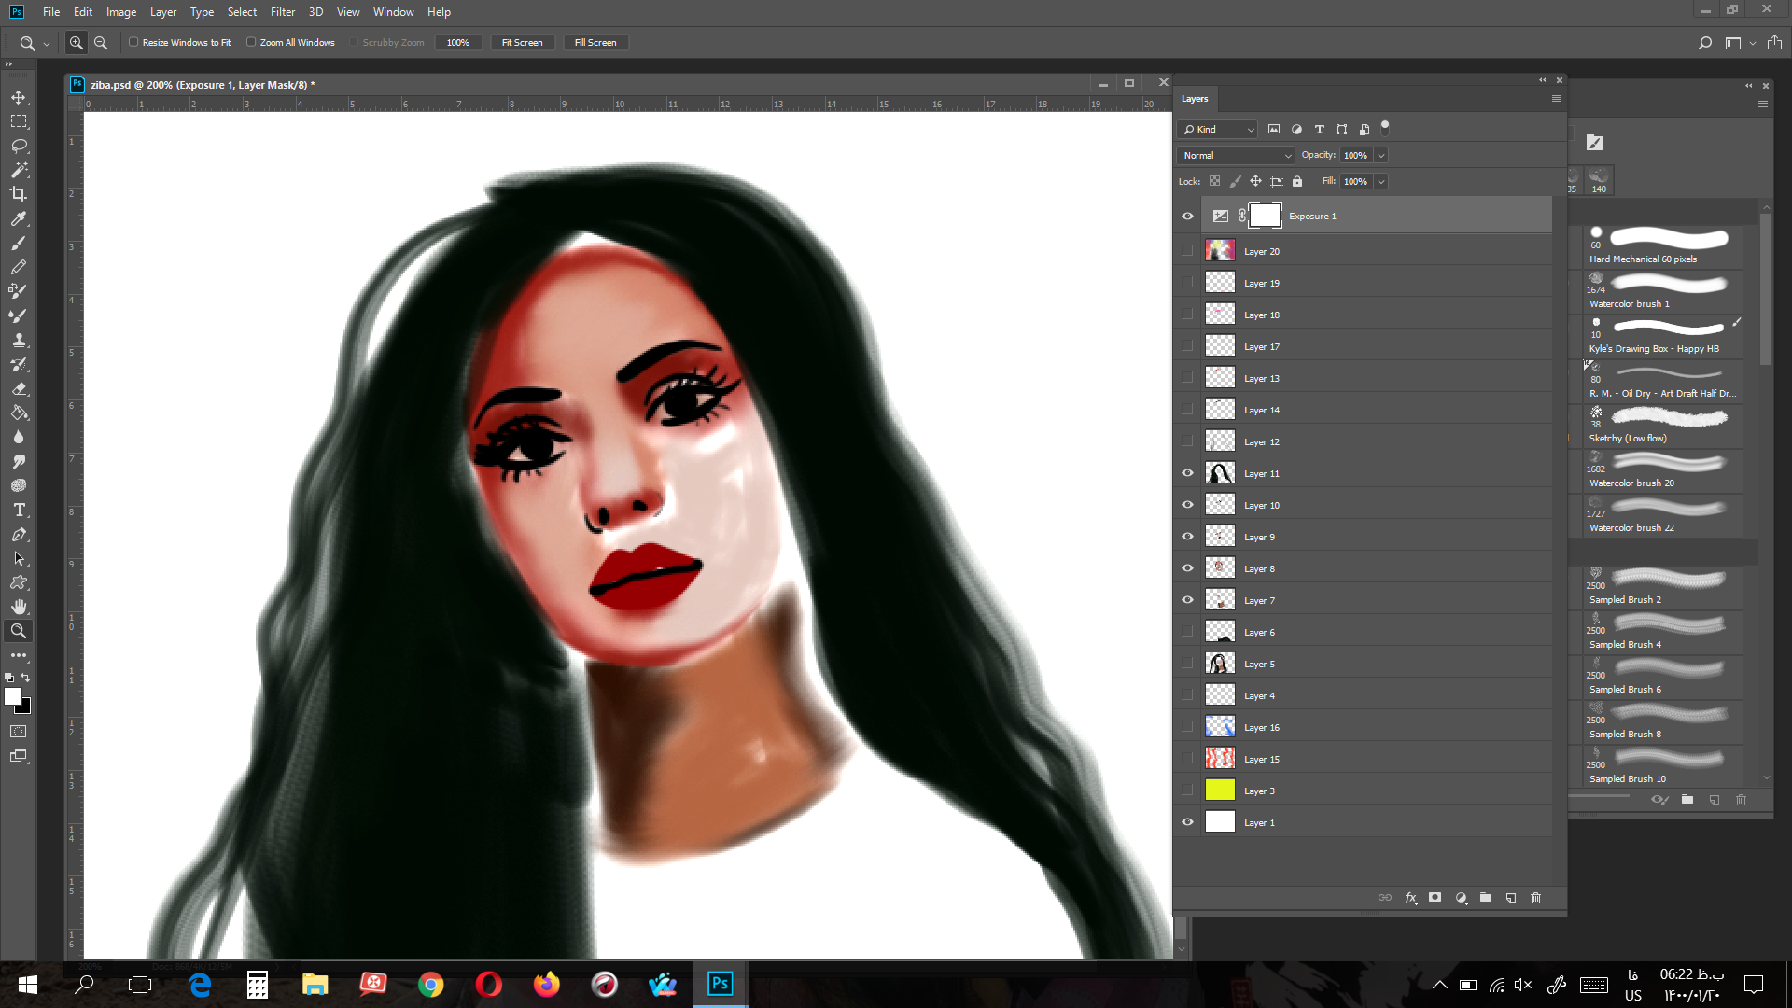Open Chrome from the taskbar
The image size is (1792, 1008).
coord(431,985)
